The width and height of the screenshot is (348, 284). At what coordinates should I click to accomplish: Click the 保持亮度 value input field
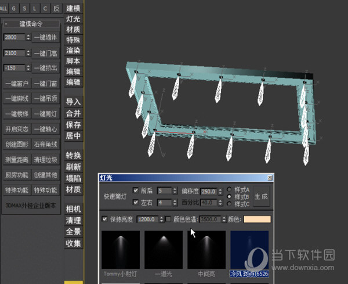pyautogui.click(x=146, y=220)
